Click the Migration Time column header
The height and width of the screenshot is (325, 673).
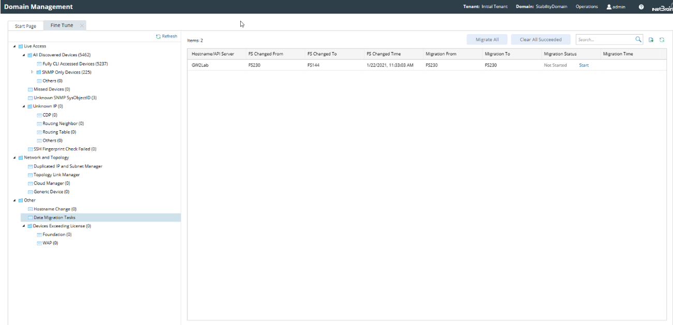[x=629, y=54]
